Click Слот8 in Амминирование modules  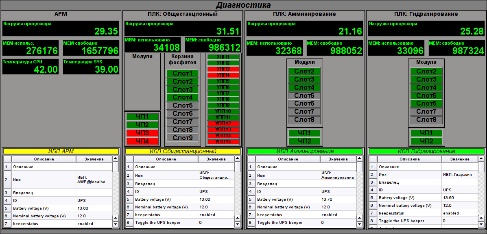pyautogui.click(x=304, y=120)
